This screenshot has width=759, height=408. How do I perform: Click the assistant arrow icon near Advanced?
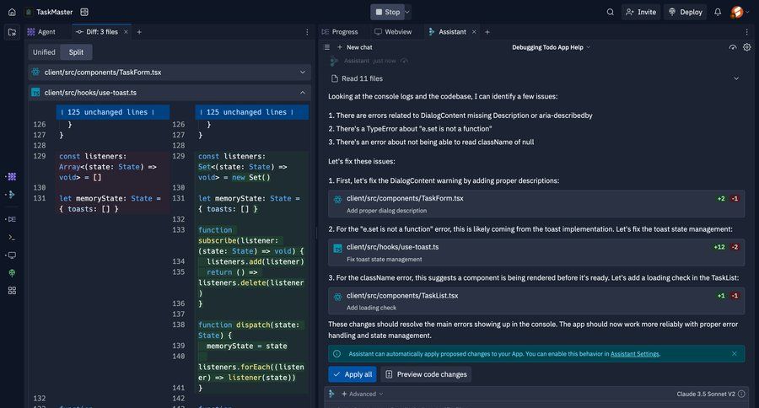[x=331, y=394]
